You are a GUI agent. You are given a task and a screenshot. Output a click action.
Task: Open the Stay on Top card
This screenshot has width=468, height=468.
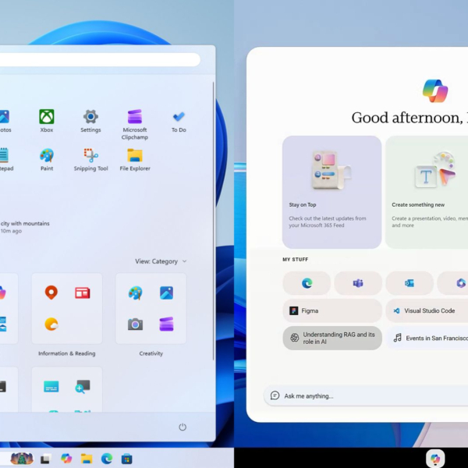[332, 192]
